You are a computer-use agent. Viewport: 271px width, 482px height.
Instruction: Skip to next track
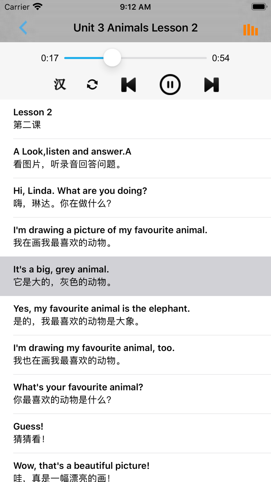(x=212, y=84)
